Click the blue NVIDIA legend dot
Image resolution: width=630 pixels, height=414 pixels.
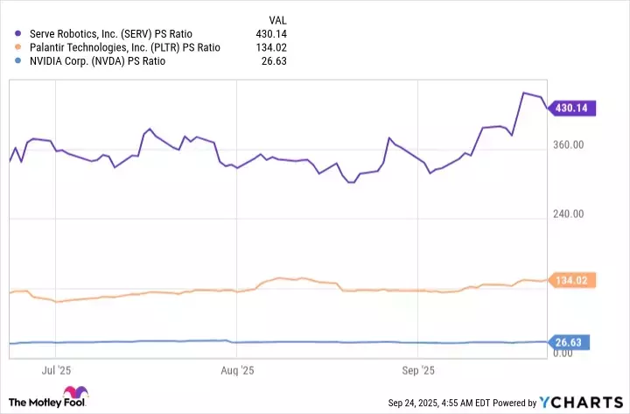20,61
